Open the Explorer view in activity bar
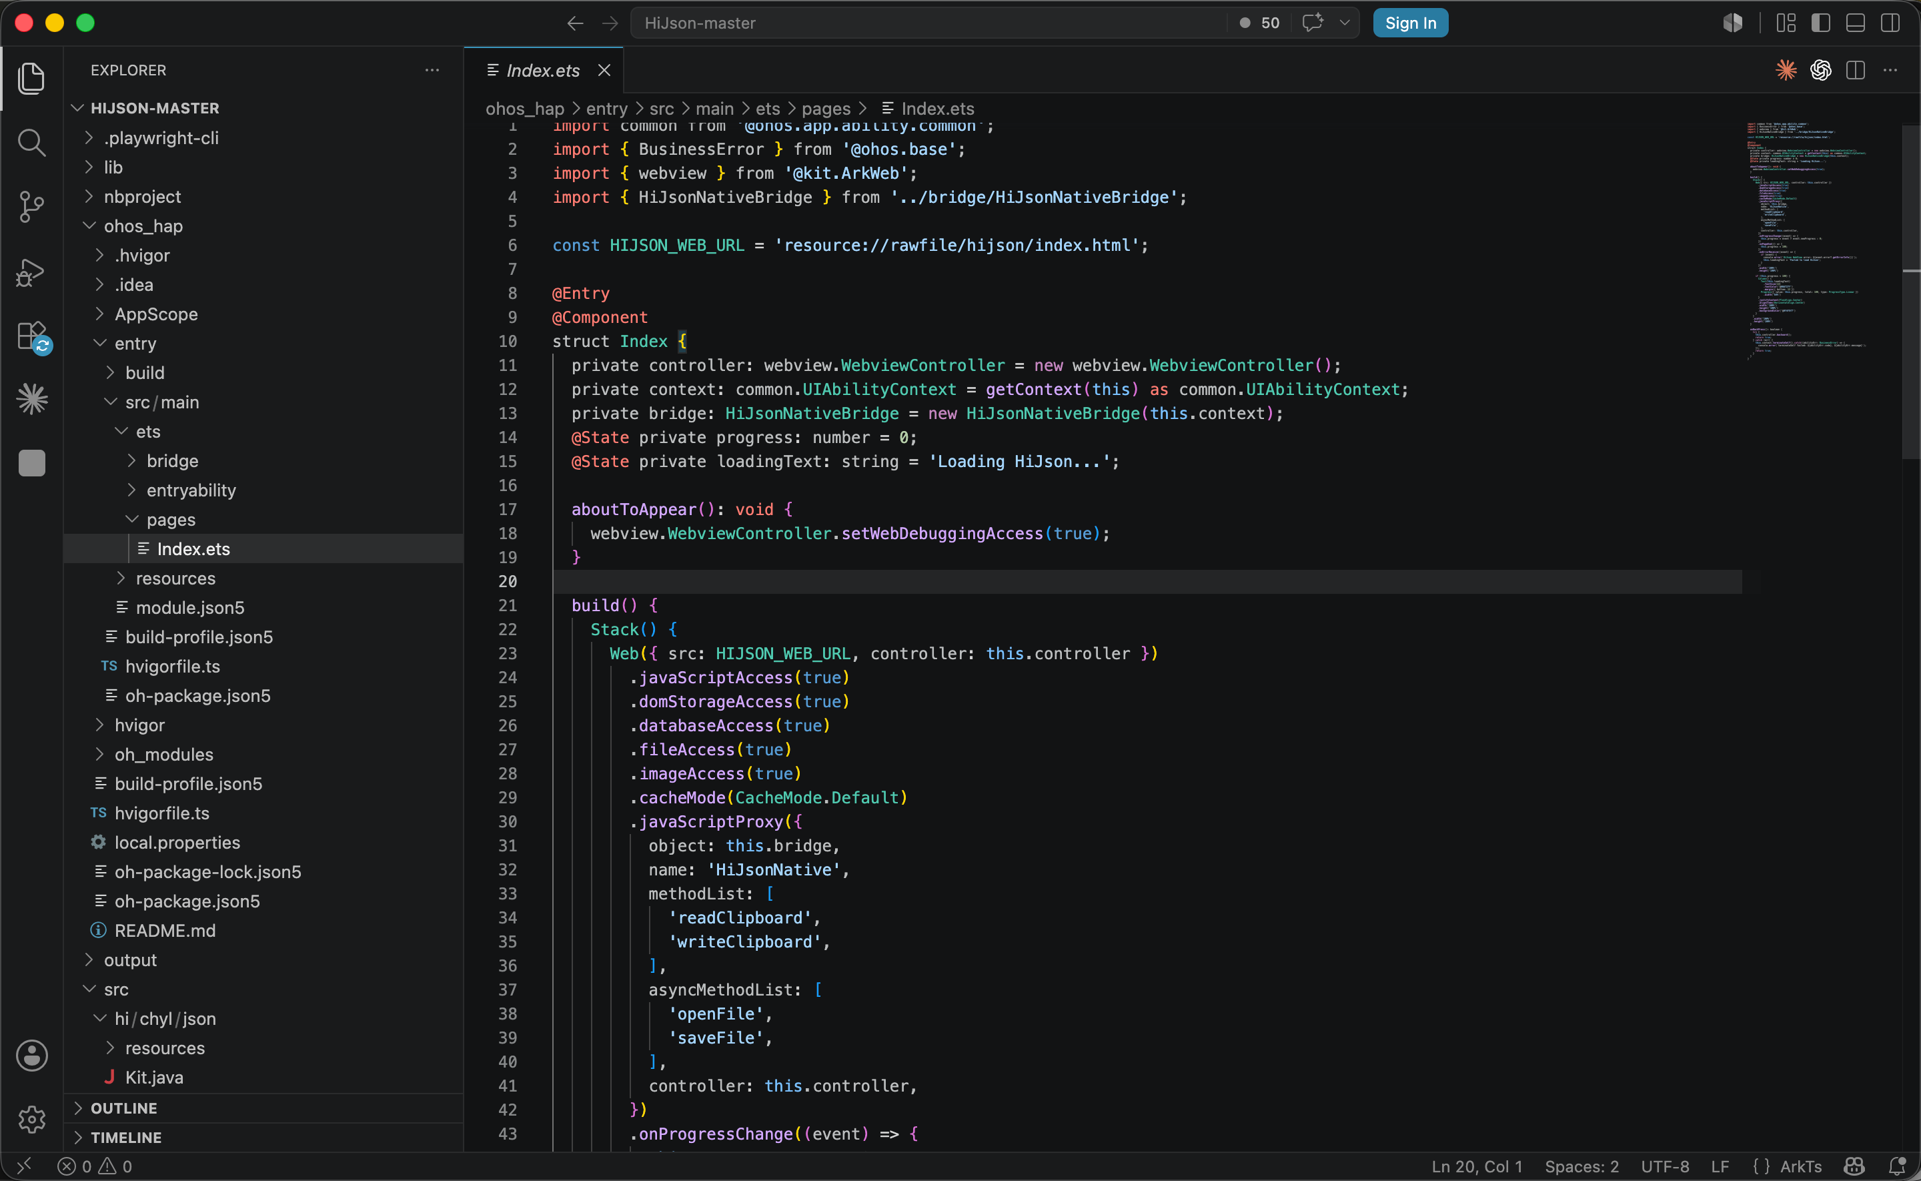 pyautogui.click(x=31, y=78)
